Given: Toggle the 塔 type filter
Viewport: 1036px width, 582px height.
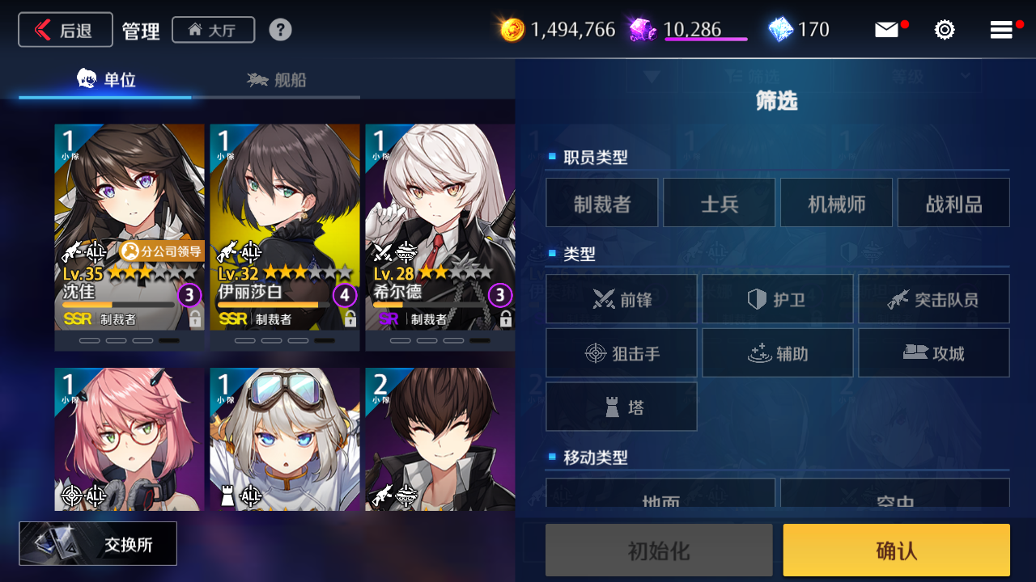Looking at the screenshot, I should coord(622,407).
